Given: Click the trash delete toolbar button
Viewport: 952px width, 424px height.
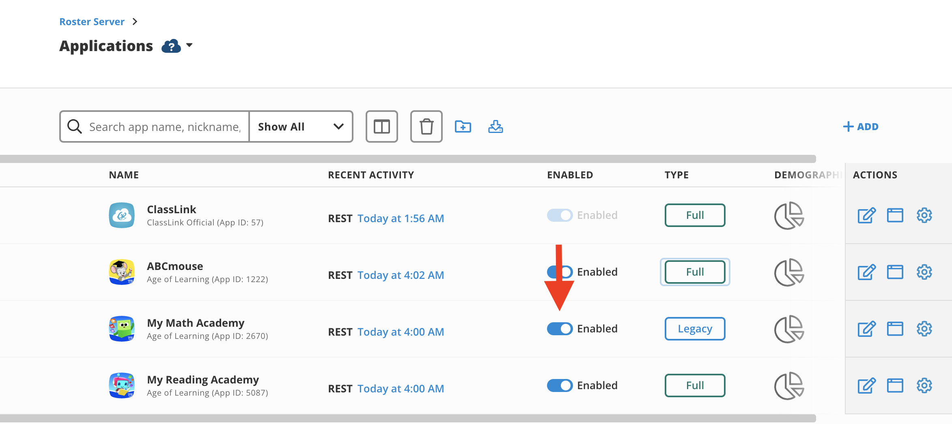Looking at the screenshot, I should pyautogui.click(x=426, y=126).
